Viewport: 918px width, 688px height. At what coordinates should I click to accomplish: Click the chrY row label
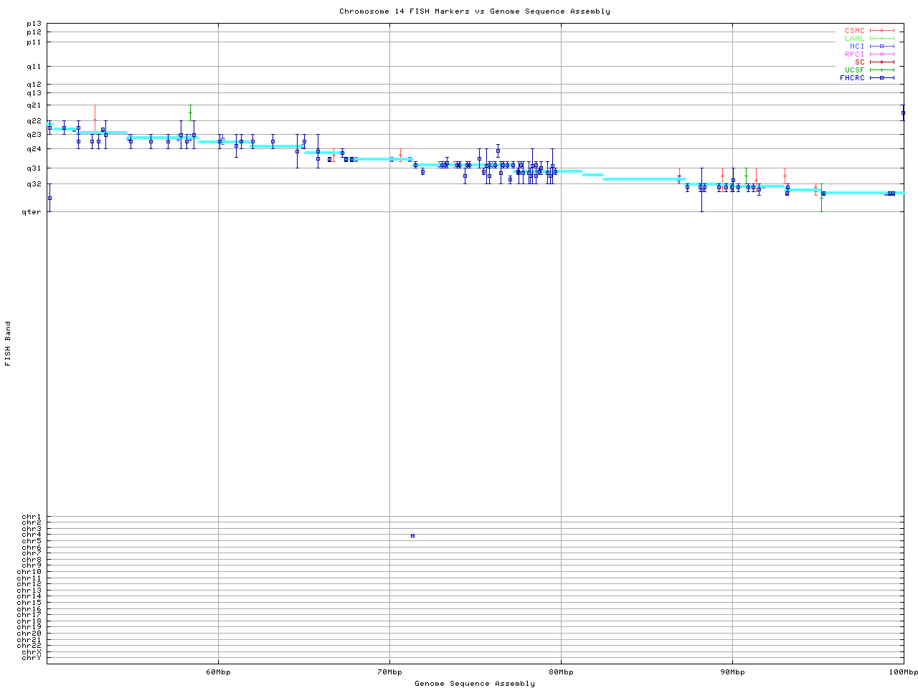(32, 658)
